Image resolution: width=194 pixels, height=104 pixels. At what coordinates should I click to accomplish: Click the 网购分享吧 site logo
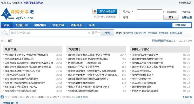(17, 14)
